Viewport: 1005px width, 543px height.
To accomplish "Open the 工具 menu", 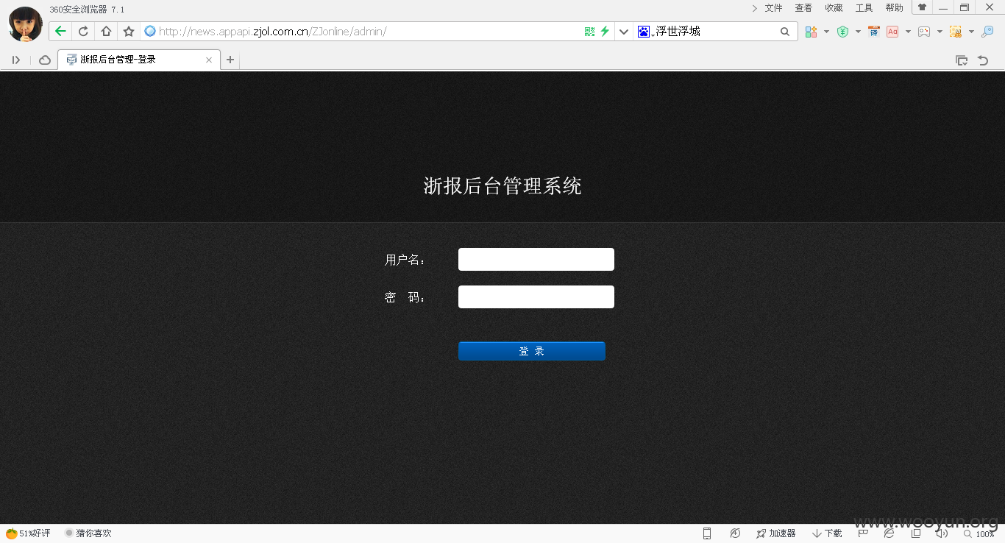I will point(864,8).
